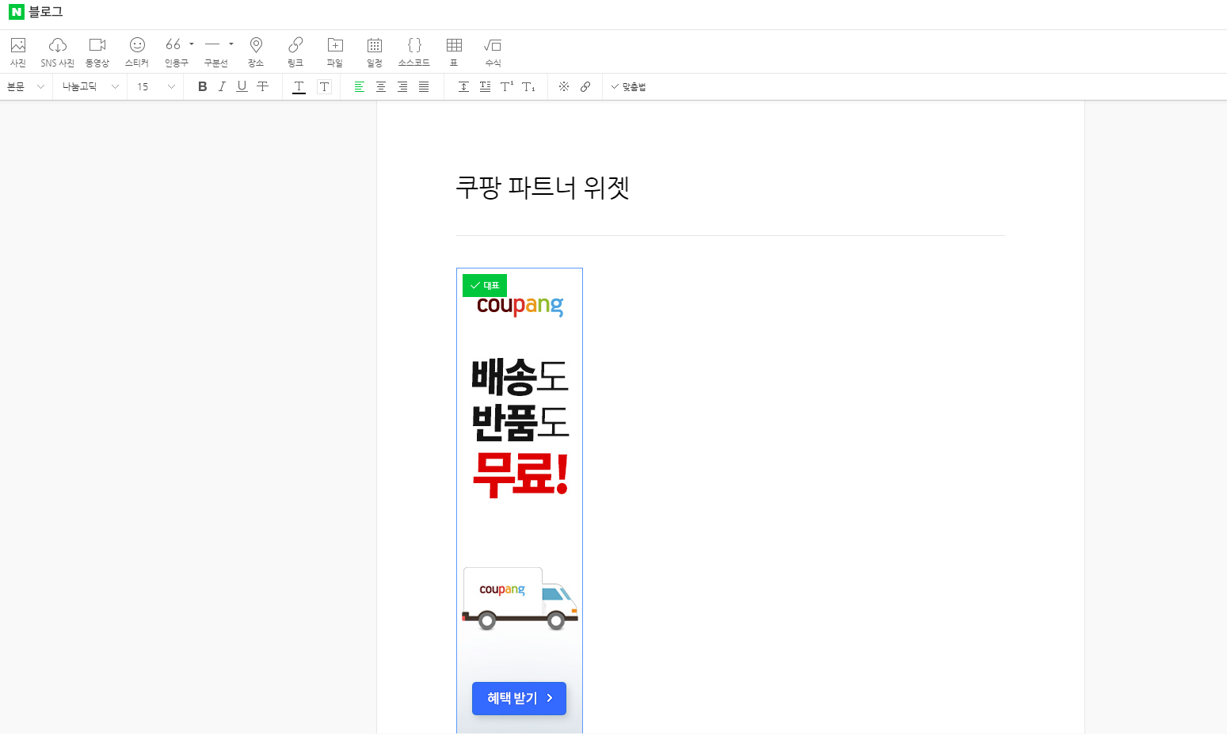Click the title 쿠팡 파트너 위젯
Viewport: 1227px width, 735px height.
click(x=543, y=188)
